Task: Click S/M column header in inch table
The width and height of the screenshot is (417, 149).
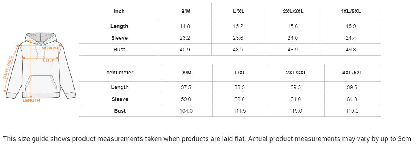Action: [186, 11]
